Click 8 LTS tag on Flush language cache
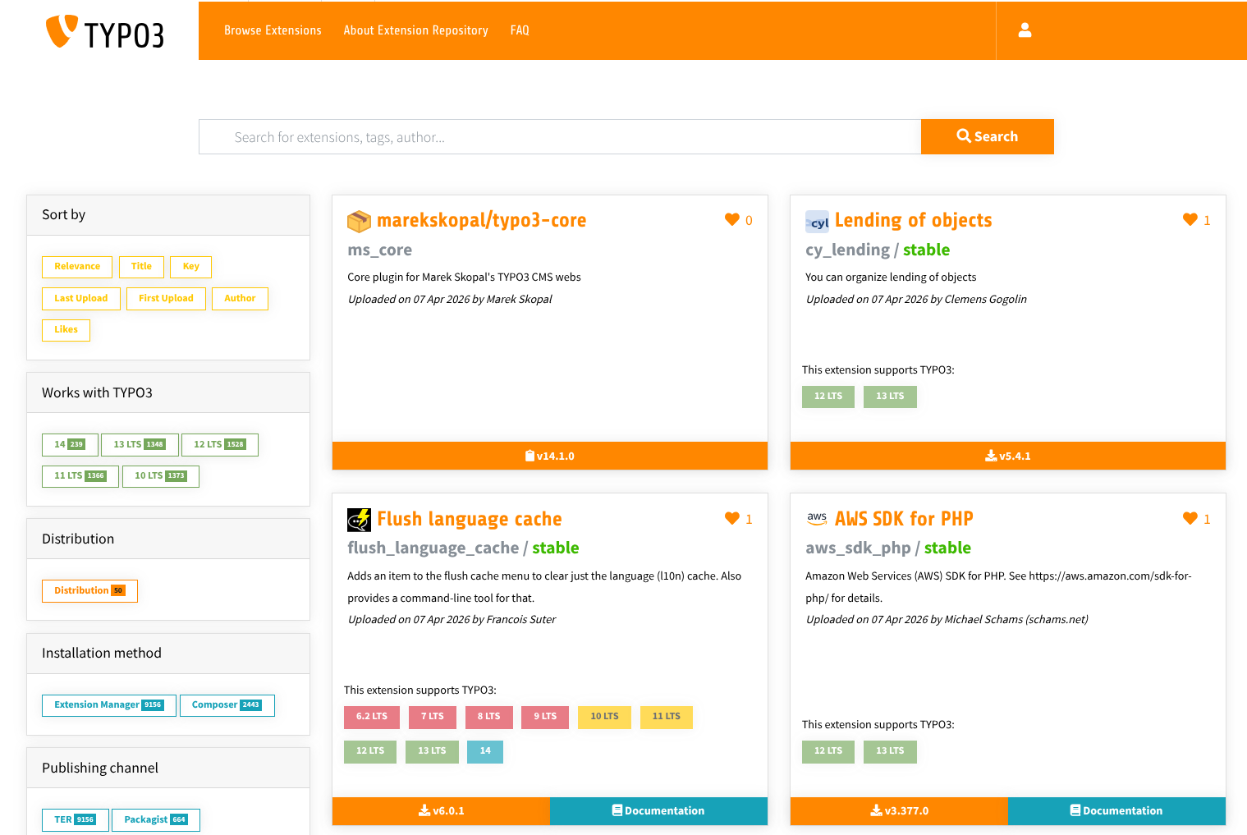Image resolution: width=1247 pixels, height=835 pixels. [489, 718]
